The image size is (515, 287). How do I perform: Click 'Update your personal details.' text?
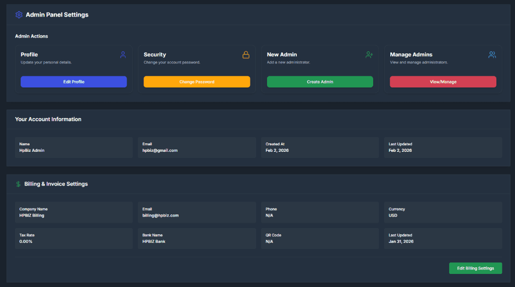[46, 62]
